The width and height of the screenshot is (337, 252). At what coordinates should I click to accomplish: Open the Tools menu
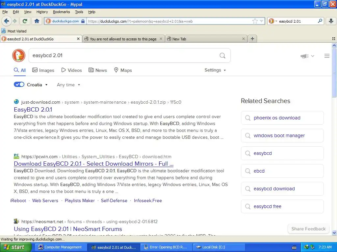[79, 12]
